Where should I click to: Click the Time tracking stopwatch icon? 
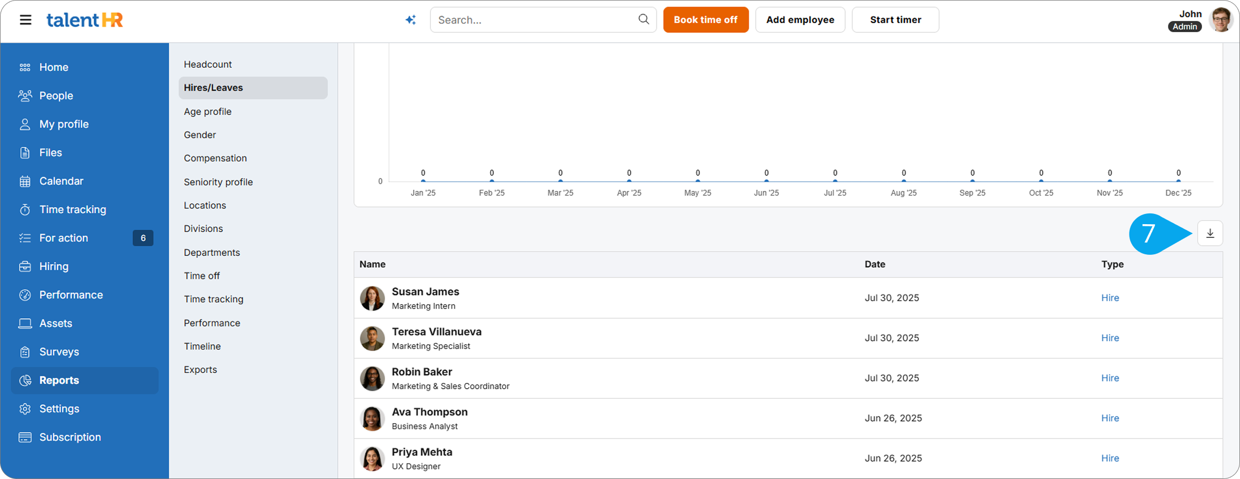coord(25,210)
